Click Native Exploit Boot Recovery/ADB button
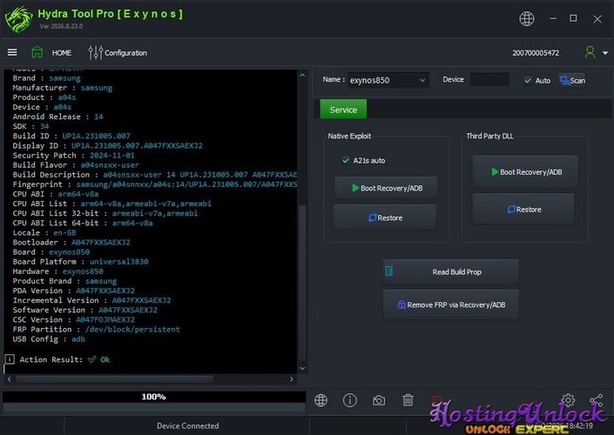 [x=386, y=188]
